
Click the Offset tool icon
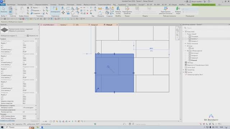(68, 8)
